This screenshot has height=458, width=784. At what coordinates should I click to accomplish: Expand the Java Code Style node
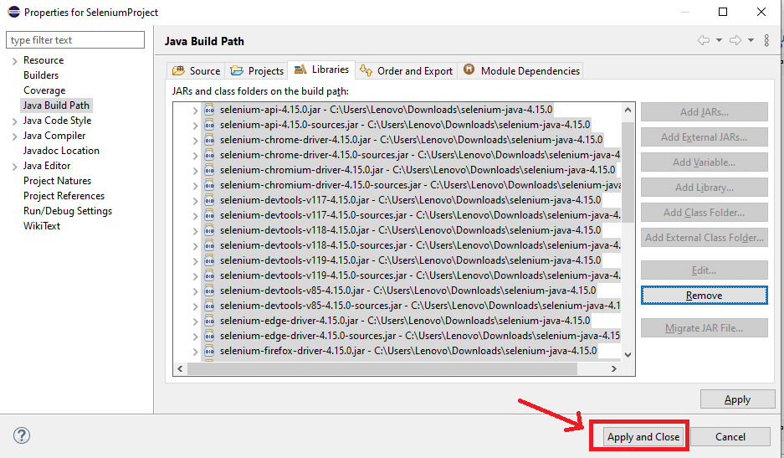coord(14,121)
